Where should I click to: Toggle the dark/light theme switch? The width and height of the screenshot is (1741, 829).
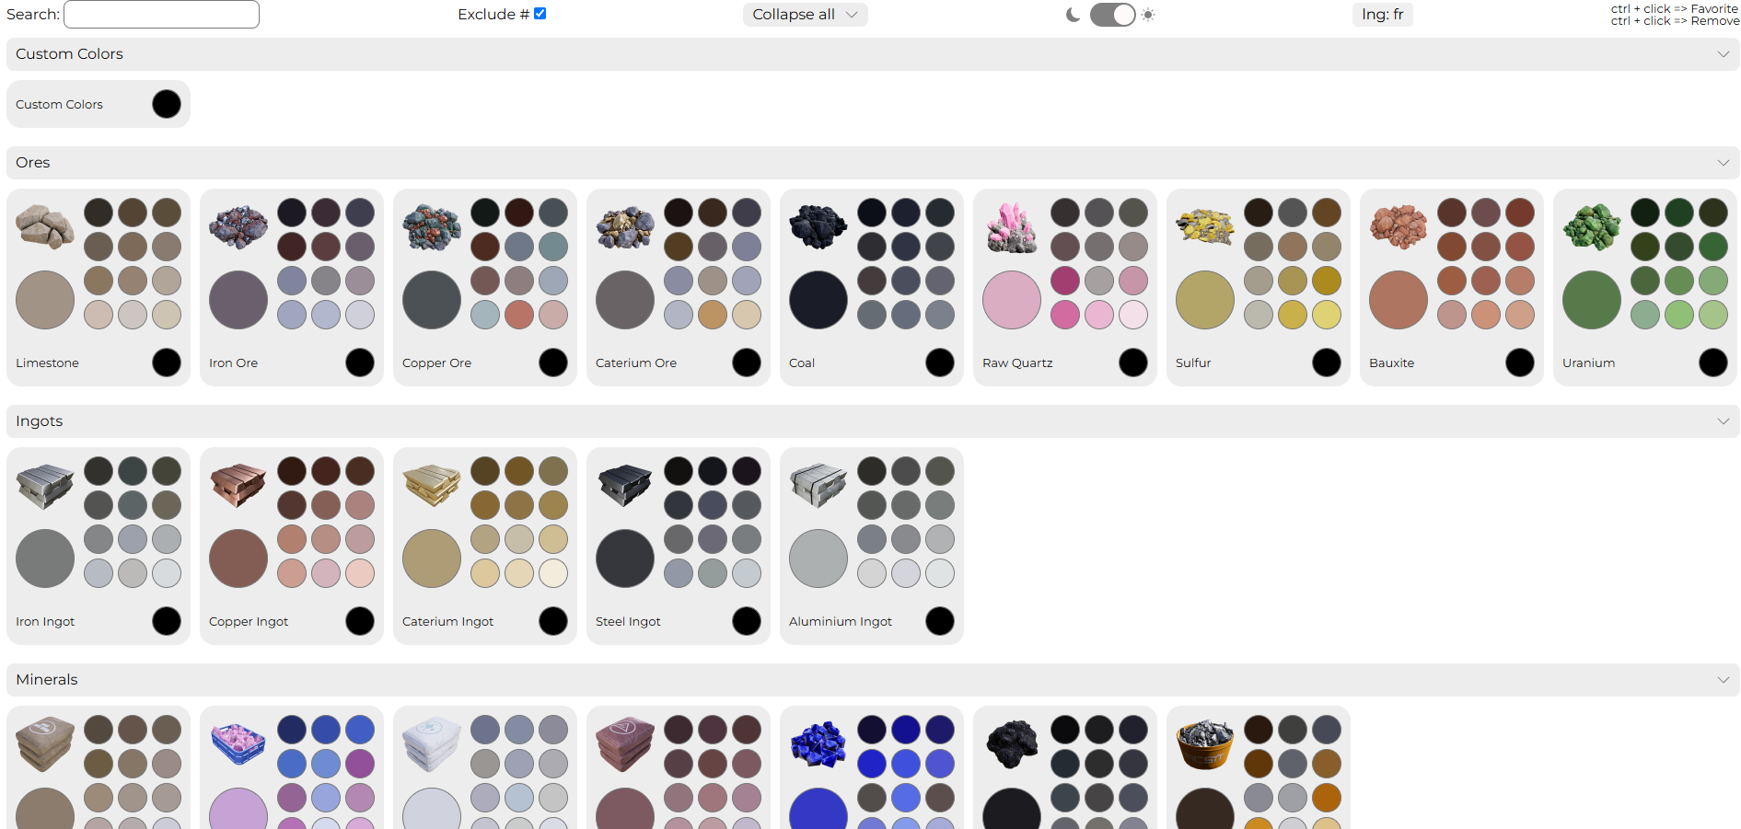tap(1112, 15)
